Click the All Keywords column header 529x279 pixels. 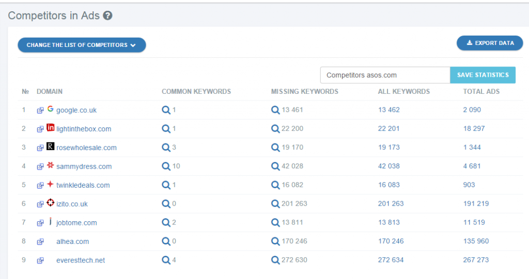404,92
